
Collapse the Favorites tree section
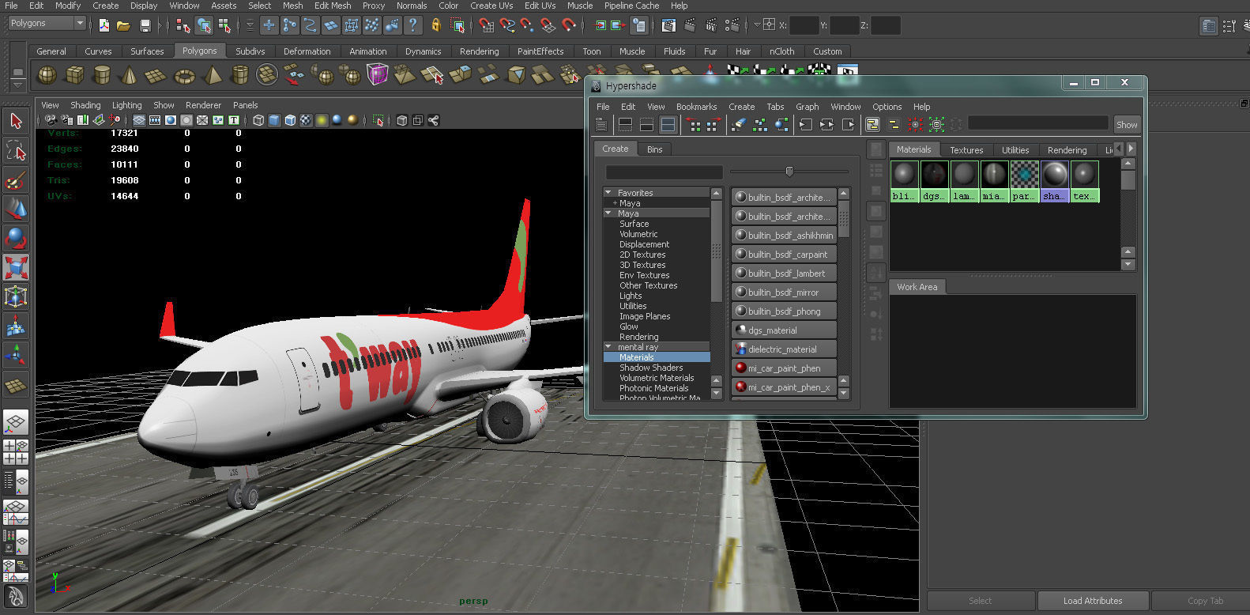click(608, 192)
